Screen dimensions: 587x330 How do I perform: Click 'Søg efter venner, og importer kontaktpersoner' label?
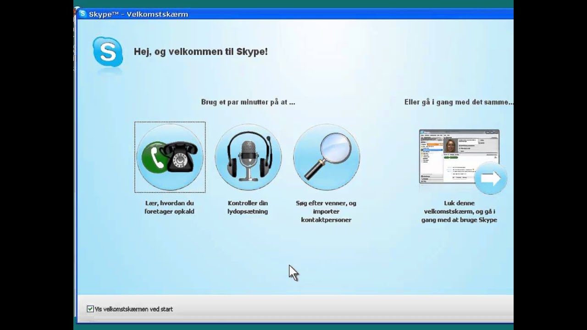pyautogui.click(x=326, y=211)
